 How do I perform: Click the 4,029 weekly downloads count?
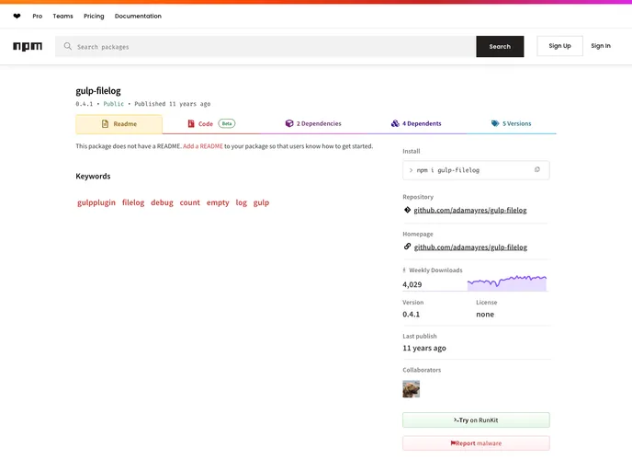tap(412, 284)
